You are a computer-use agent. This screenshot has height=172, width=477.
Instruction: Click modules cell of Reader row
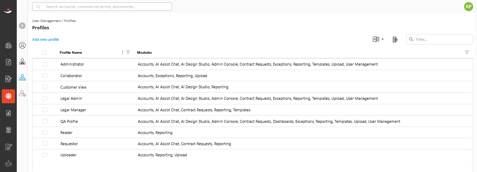[155, 133]
